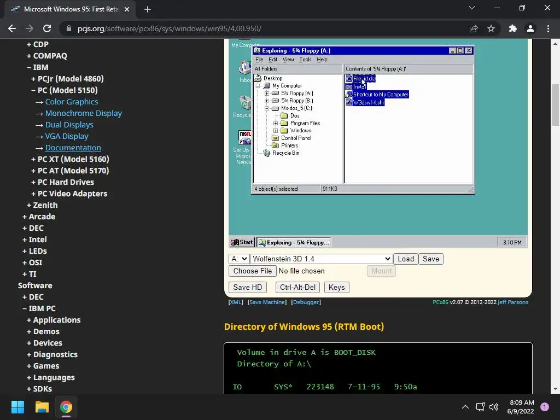Collapse the Ms-dos_5 (C:) node

pyautogui.click(x=266, y=108)
